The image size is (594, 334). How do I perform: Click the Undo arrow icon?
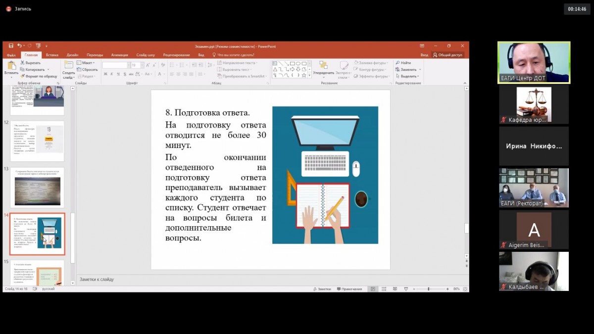(x=19, y=46)
